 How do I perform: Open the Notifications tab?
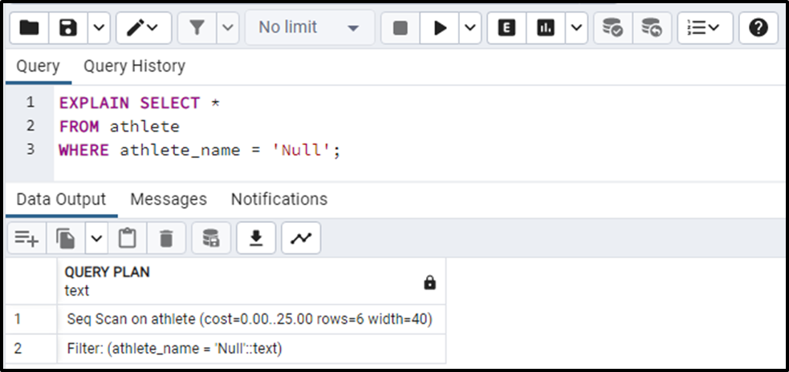coord(279,199)
